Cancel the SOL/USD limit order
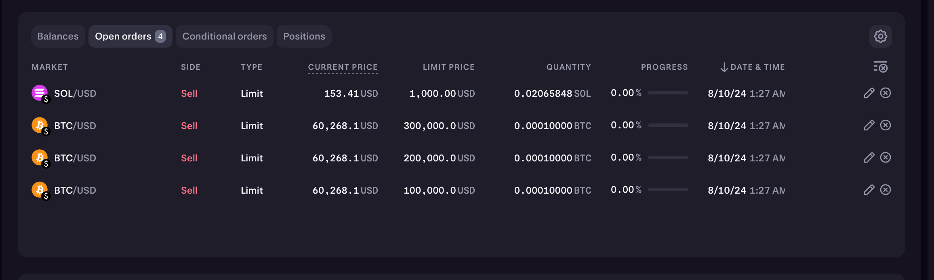This screenshot has height=280, width=934. 886,93
